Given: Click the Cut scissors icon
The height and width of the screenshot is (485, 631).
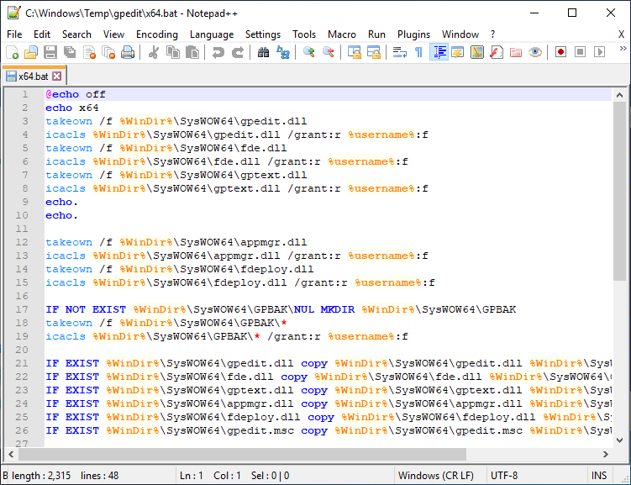Looking at the screenshot, I should tap(154, 52).
